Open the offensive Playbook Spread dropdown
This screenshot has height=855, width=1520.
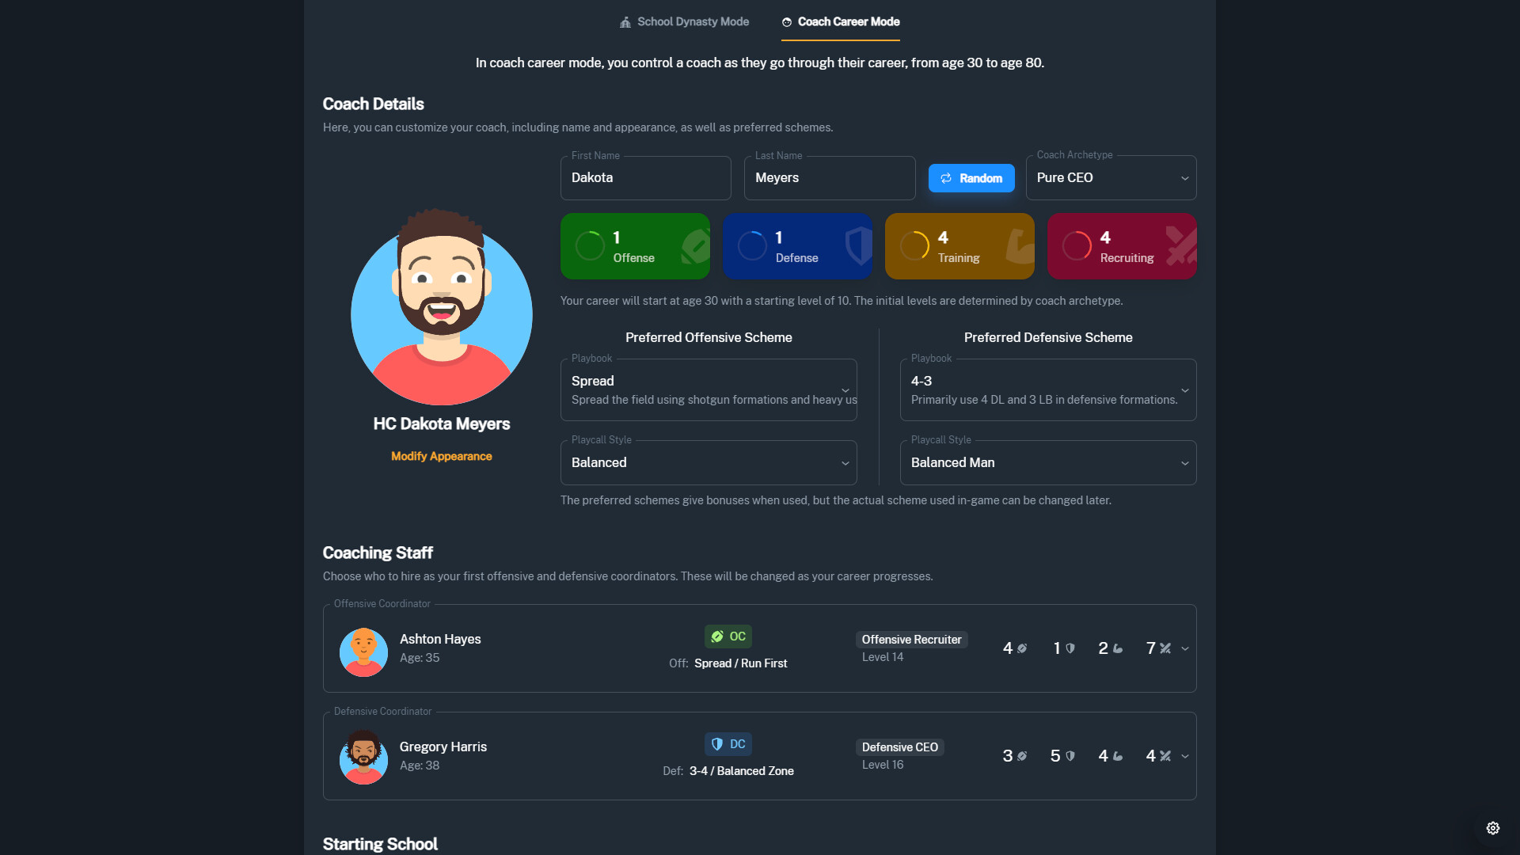[709, 389]
